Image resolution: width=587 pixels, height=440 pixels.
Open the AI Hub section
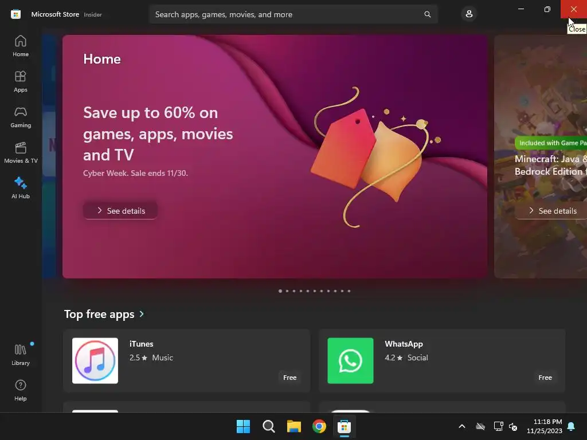point(21,188)
